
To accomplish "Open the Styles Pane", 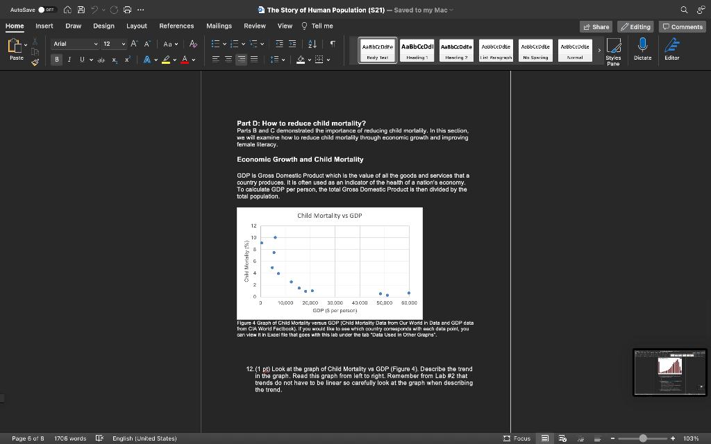I will [613, 51].
